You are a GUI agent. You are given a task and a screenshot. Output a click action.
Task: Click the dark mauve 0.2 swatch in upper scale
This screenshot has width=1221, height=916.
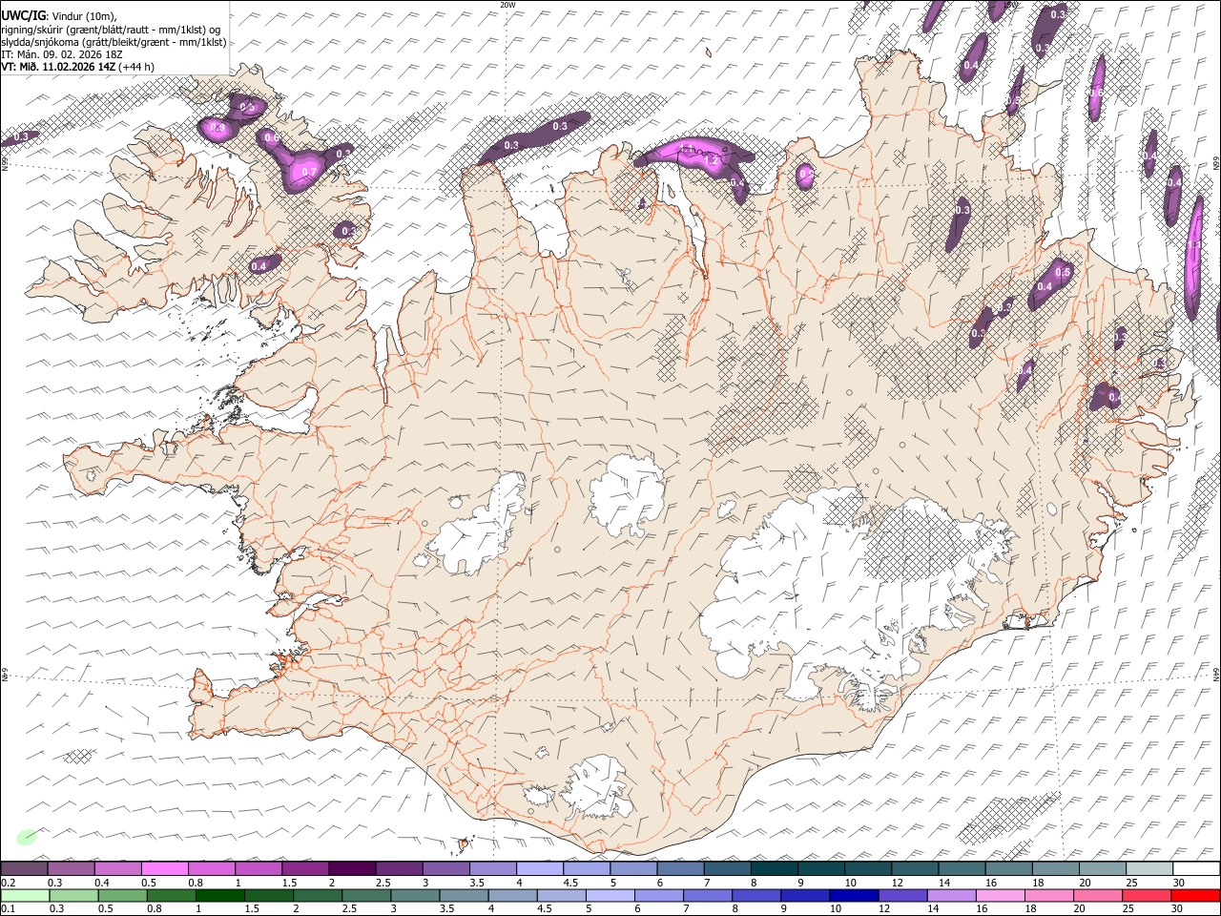tap(25, 868)
